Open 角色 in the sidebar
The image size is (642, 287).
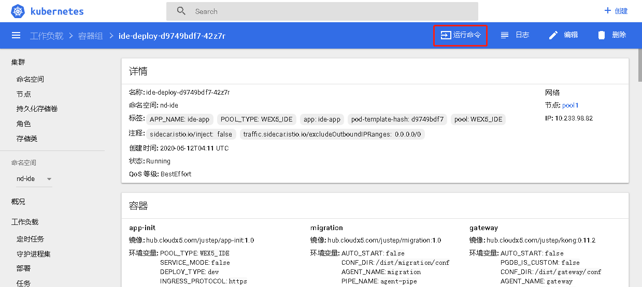tap(23, 124)
